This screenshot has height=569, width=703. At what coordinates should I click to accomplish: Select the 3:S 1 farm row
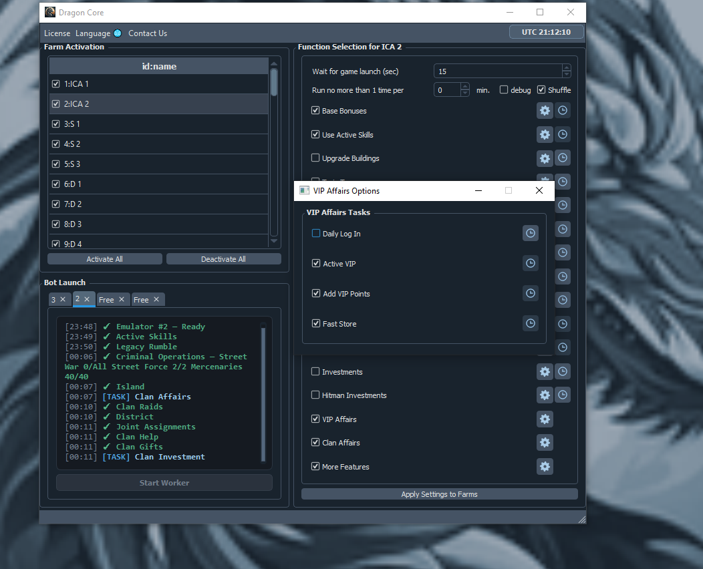(x=158, y=124)
